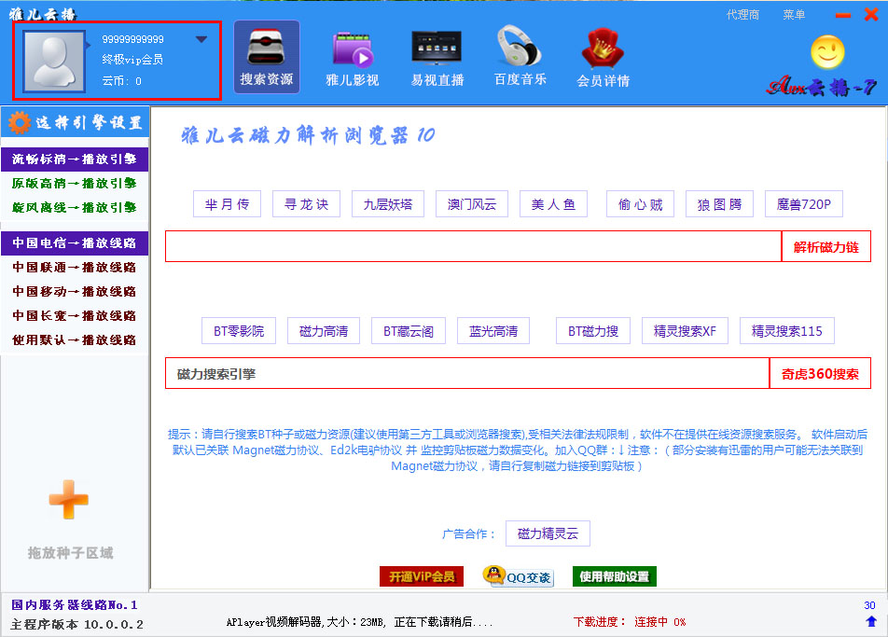Click the 国内服务器线路No.1 status text
The image size is (888, 637).
coord(75,604)
